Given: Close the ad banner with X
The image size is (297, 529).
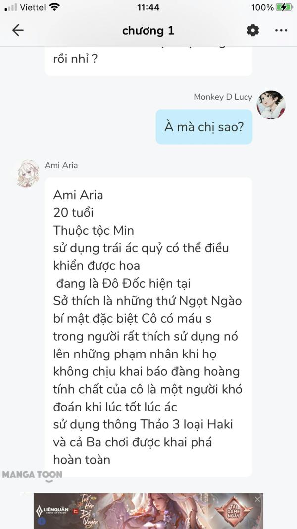Looking at the screenshot, I should pos(257,499).
